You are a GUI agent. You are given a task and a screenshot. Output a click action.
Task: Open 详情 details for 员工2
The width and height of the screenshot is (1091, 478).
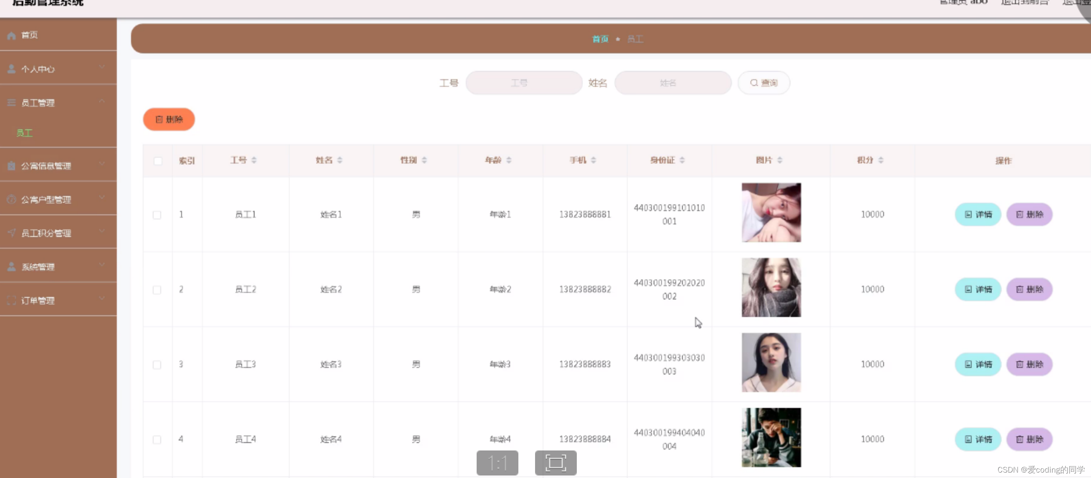click(978, 289)
